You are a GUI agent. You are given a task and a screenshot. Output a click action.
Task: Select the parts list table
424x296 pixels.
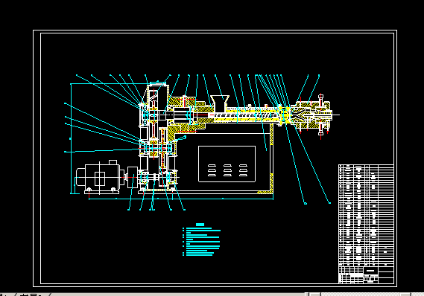pyautogui.click(x=366, y=216)
